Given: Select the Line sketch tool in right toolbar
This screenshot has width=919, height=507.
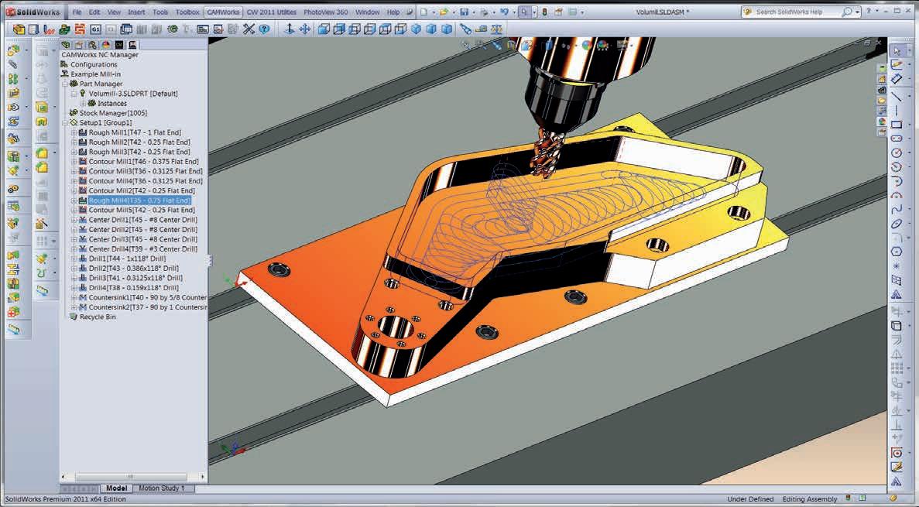Looking at the screenshot, I should tap(896, 96).
